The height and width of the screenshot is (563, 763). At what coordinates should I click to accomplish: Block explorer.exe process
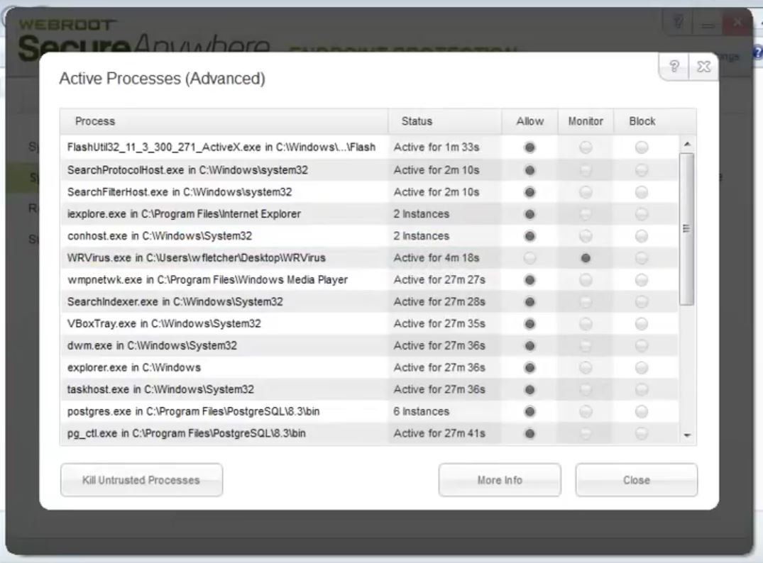642,367
